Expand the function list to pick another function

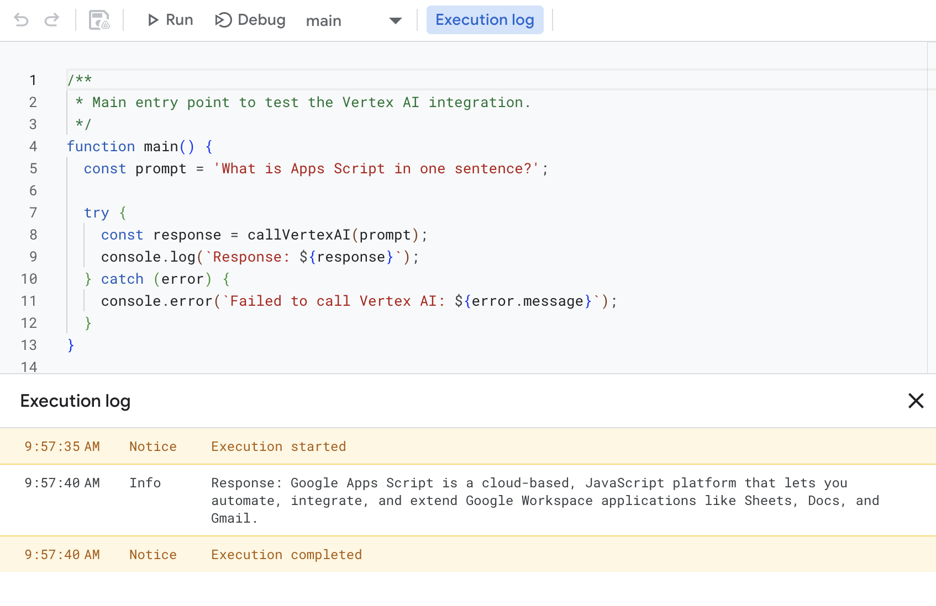coord(396,21)
